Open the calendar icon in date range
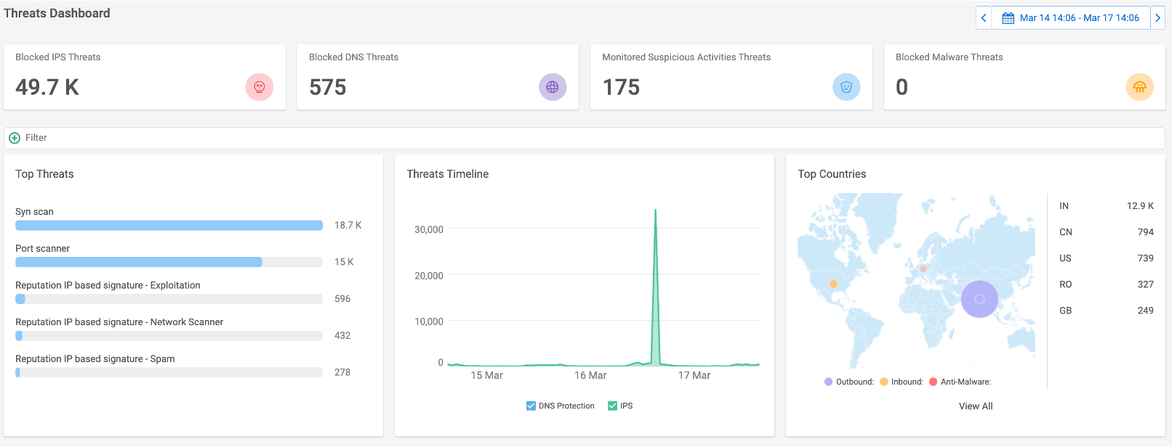Screen dimensions: 1172x447 click(x=1008, y=18)
